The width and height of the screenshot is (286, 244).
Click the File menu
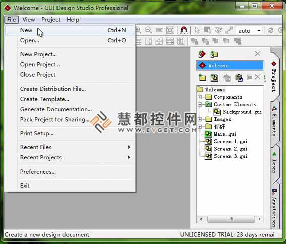(11, 19)
